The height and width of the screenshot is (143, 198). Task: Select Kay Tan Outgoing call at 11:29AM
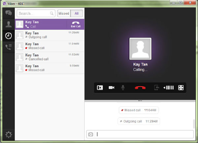[x=49, y=35]
